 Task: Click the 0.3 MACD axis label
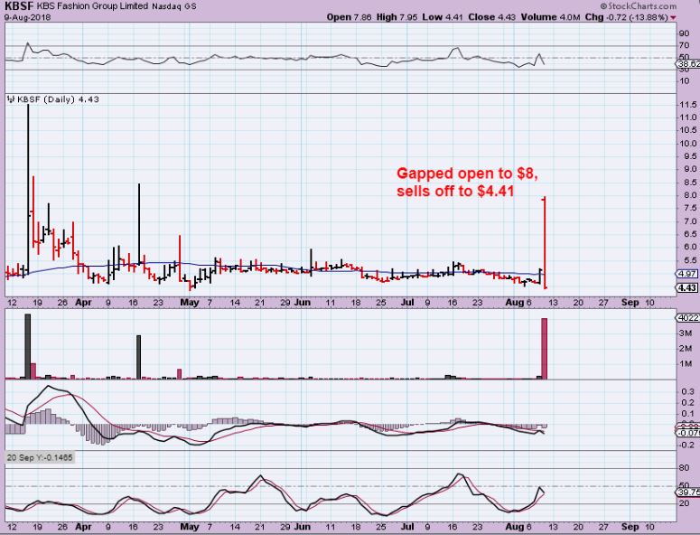coord(687,391)
